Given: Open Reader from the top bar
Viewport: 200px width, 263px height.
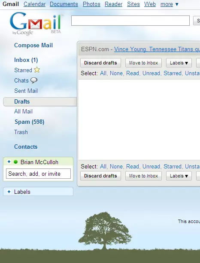Looking at the screenshot, I should (114, 4).
